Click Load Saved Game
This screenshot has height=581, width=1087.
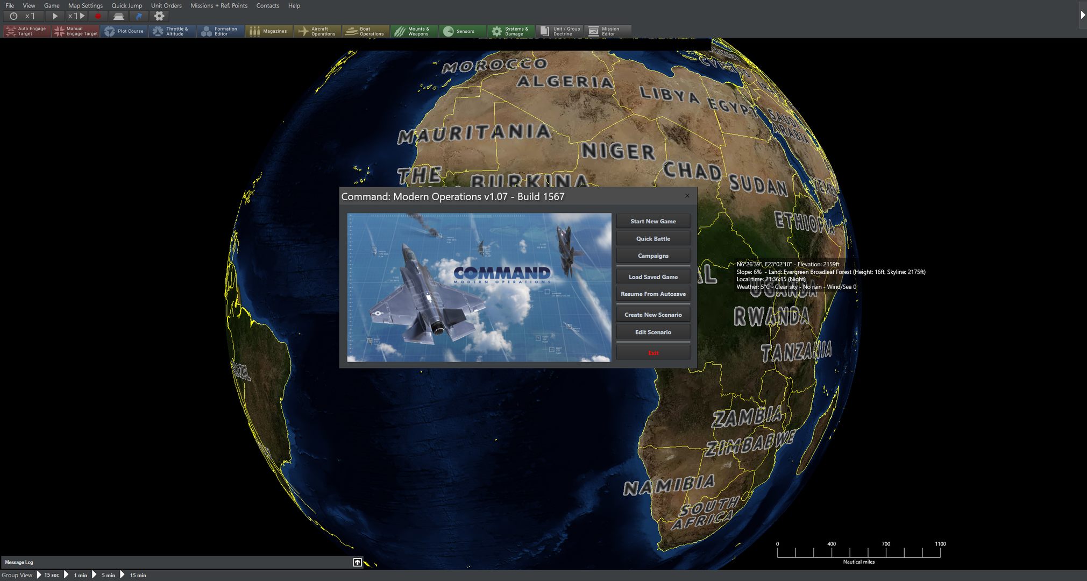(x=653, y=277)
